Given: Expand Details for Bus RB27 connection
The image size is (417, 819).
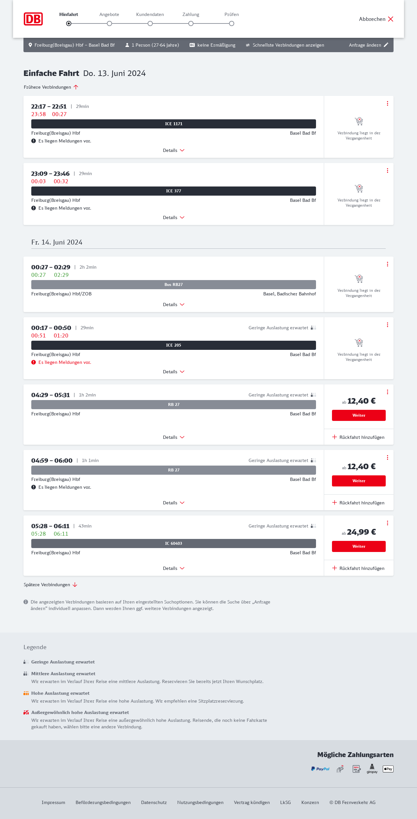Looking at the screenshot, I should click(x=174, y=305).
